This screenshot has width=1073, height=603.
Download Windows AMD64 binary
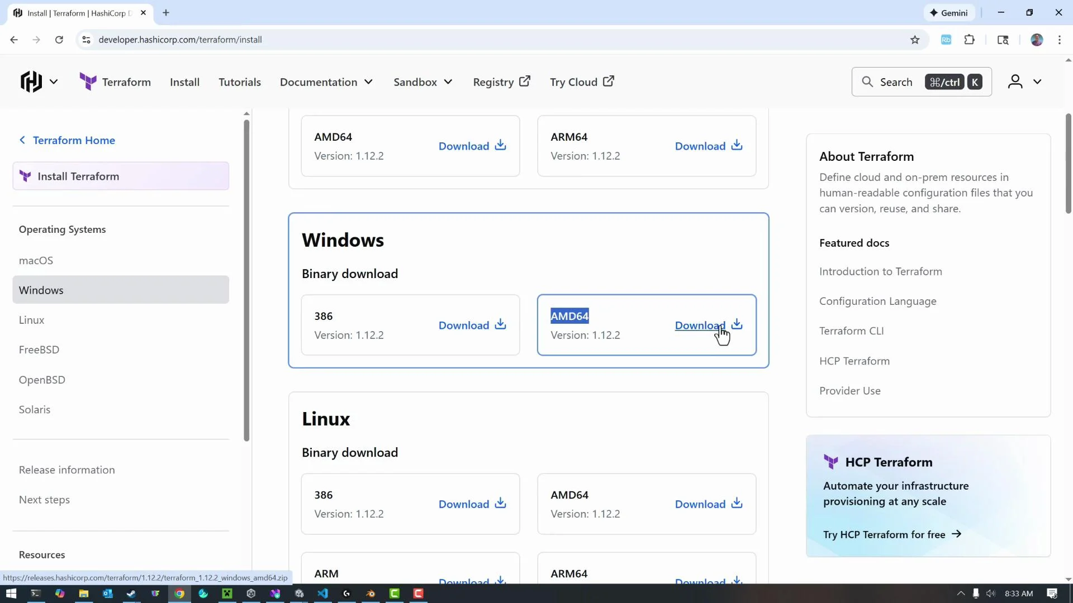709,325
